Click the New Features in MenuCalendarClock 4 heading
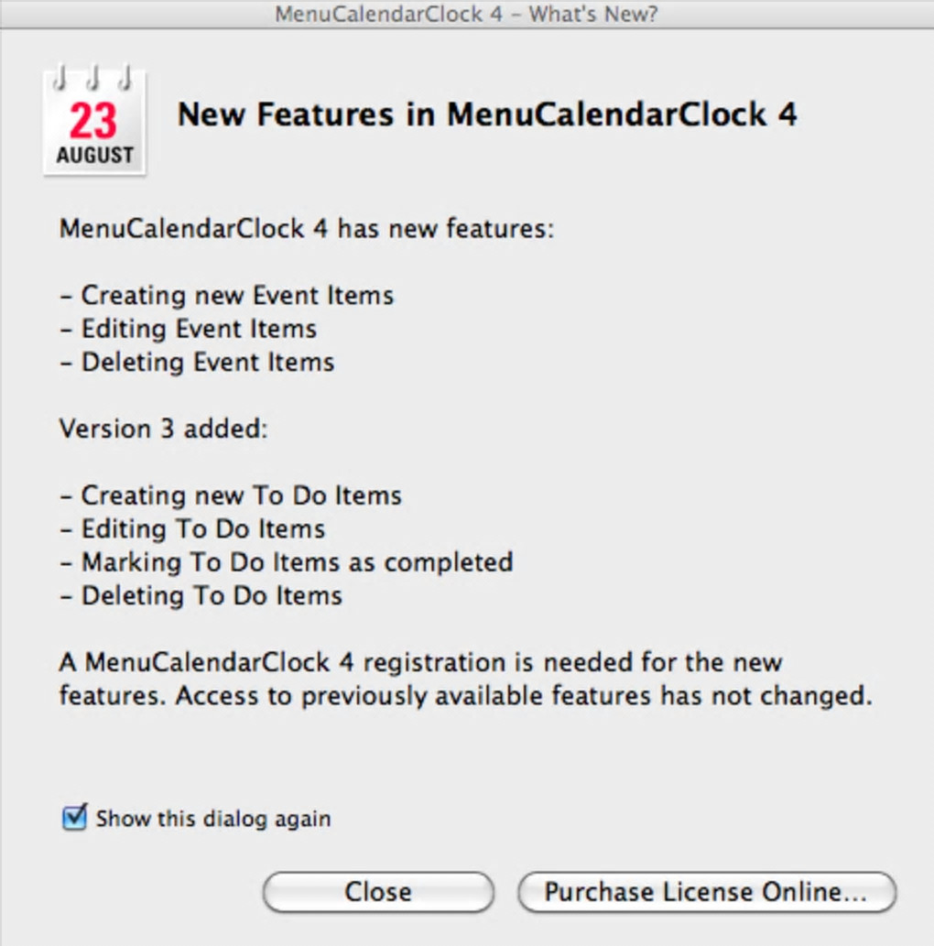The height and width of the screenshot is (946, 934). click(487, 114)
